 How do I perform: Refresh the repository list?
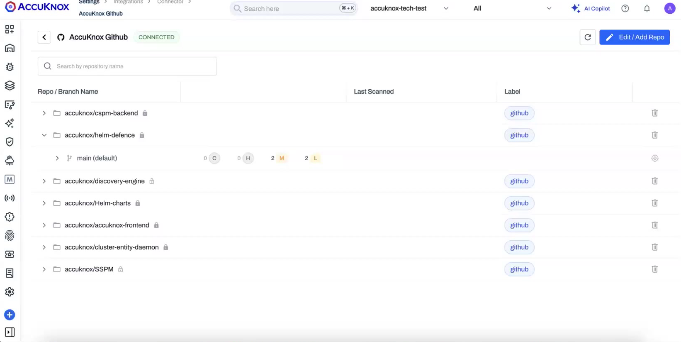(588, 37)
